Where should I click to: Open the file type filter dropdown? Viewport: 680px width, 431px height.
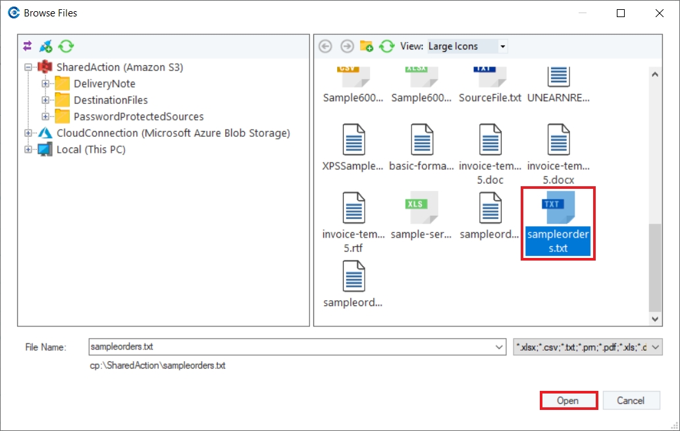pos(655,347)
